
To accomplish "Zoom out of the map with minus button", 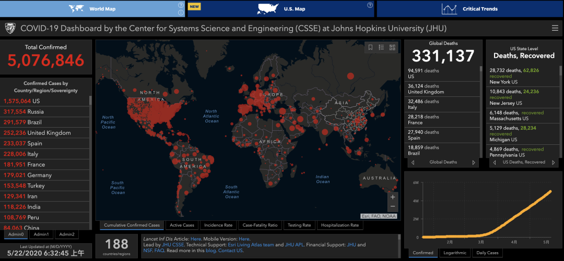I will click(x=392, y=206).
